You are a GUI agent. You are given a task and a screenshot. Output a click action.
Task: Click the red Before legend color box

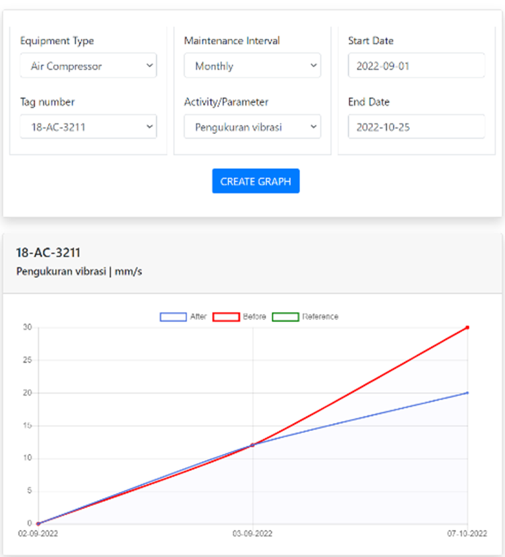point(226,317)
